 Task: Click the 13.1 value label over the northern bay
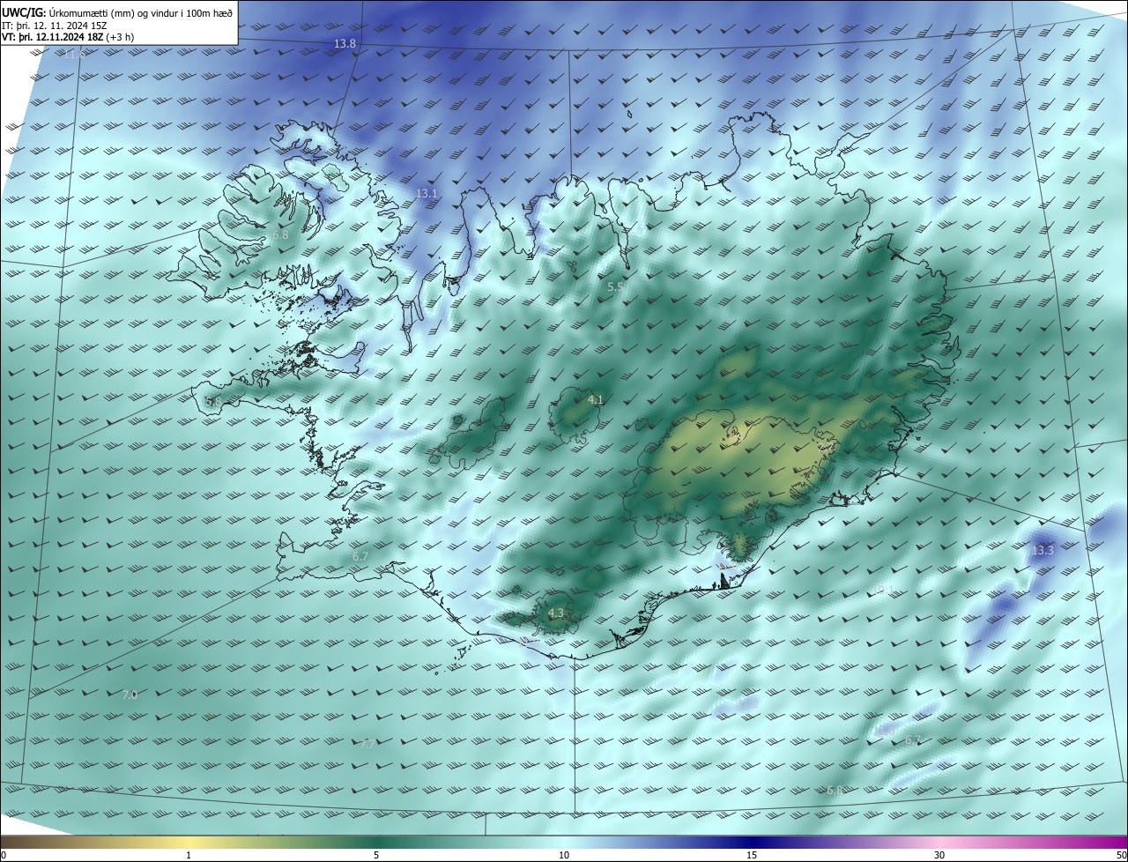(x=427, y=193)
